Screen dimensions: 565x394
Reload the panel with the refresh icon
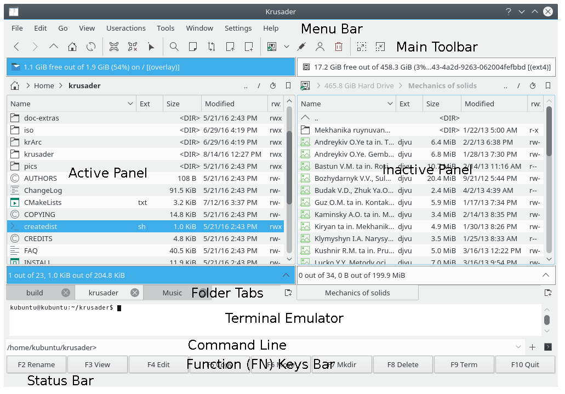[91, 47]
